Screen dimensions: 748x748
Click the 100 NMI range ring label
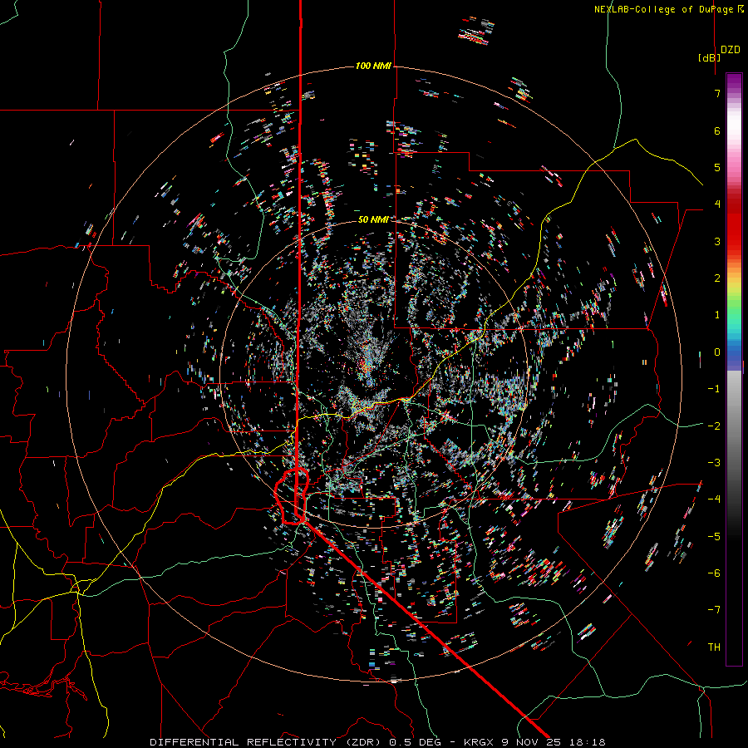373,66
